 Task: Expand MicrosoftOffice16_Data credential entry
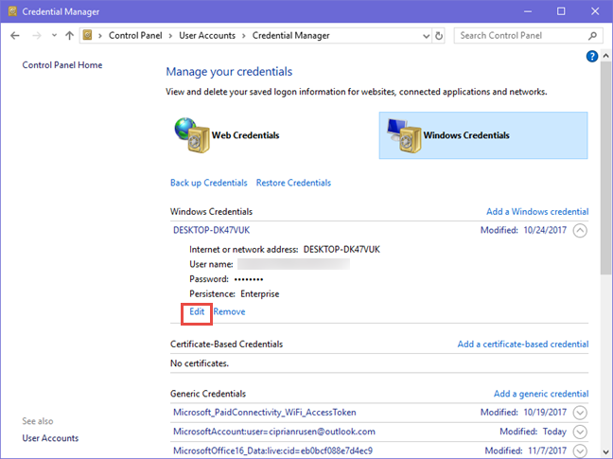(580, 450)
